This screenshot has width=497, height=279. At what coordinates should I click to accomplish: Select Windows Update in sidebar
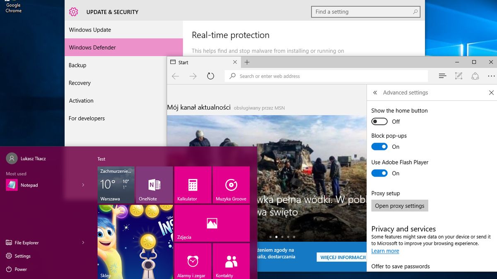point(123,30)
